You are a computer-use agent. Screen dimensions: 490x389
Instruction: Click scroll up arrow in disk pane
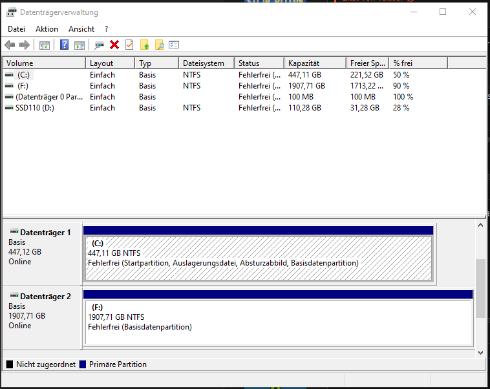click(x=480, y=225)
